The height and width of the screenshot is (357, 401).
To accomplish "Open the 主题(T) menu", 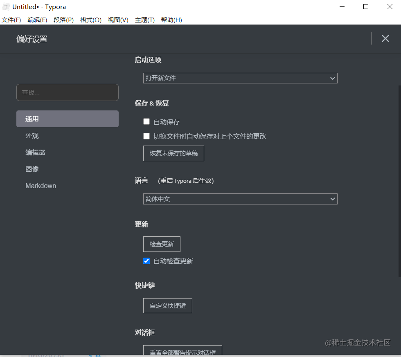I will [x=145, y=20].
